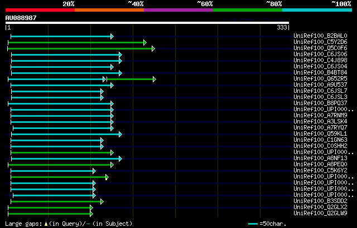Click the arrowhead ending the C1GN63 alignment
Image resolution: width=357 pixels, height=228 pixels.
tap(102, 141)
